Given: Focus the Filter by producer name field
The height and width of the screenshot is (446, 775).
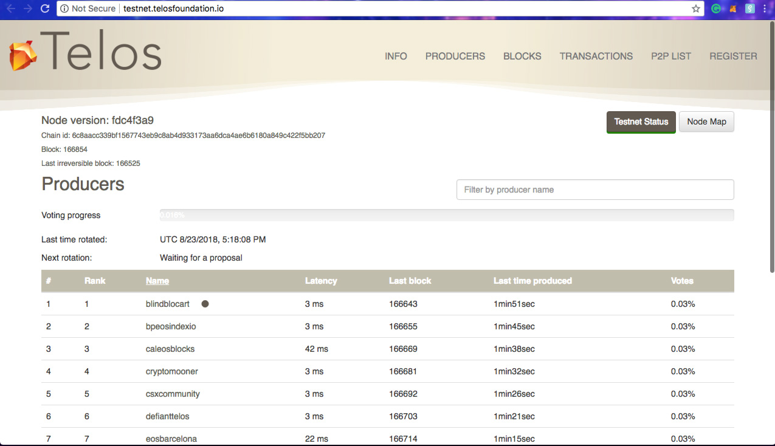Looking at the screenshot, I should (x=595, y=190).
